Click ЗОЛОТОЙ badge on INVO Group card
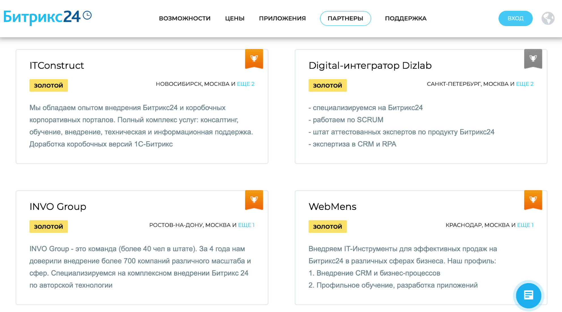This screenshot has height=312, width=562. [48, 227]
